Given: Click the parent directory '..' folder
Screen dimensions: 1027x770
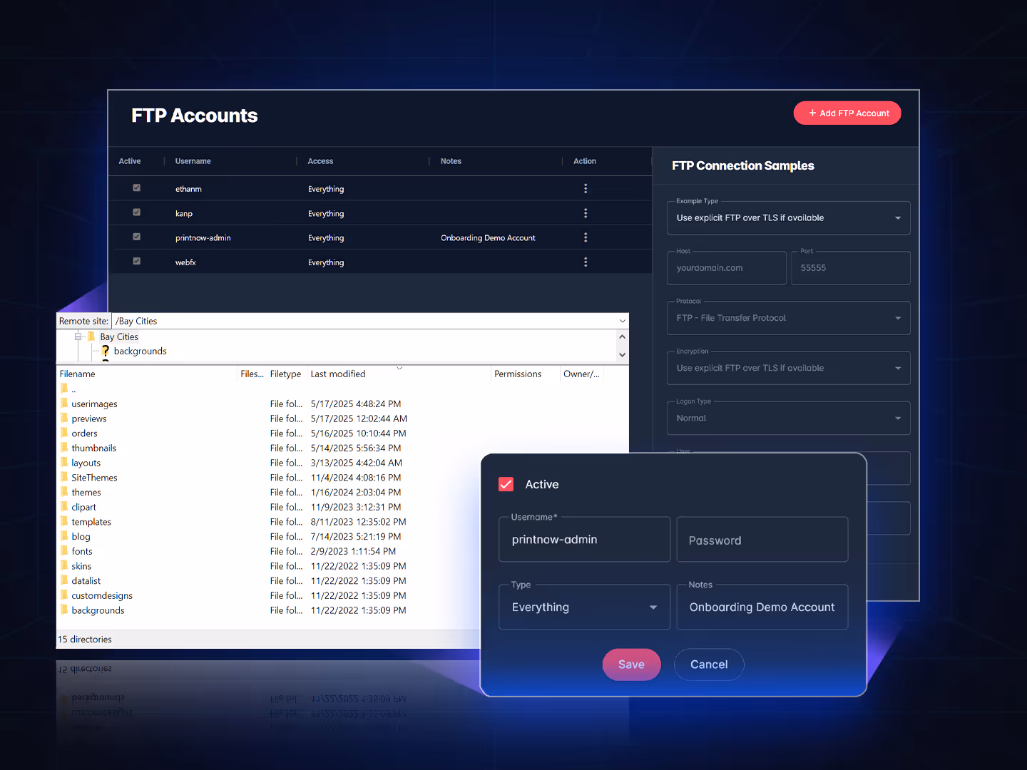Looking at the screenshot, I should coord(72,389).
